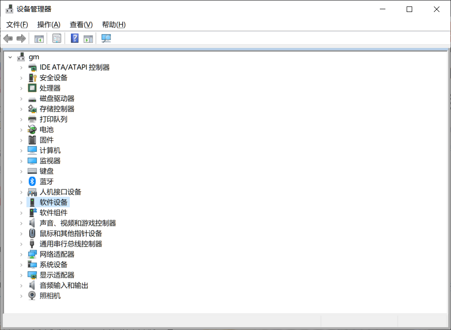Click the back arrow toolbar icon
Screen dimensions: 451x330
click(8, 38)
